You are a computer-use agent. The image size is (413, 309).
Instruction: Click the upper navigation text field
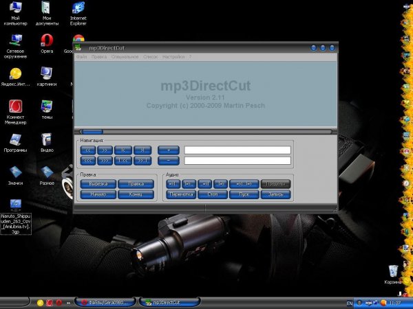[x=237, y=150]
